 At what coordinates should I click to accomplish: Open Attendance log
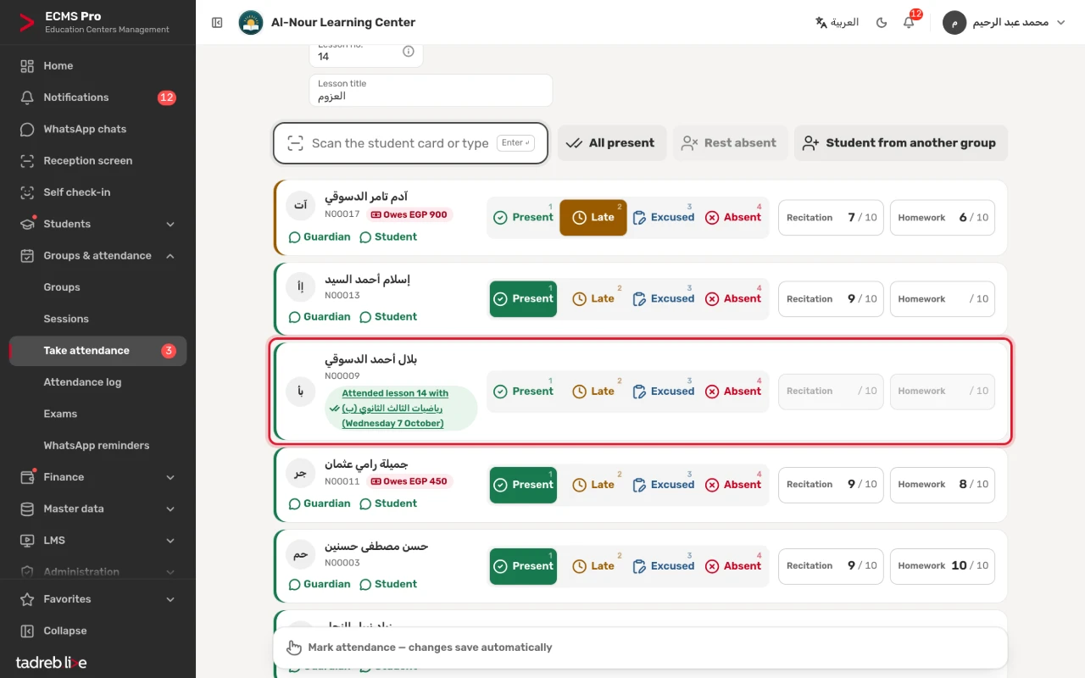pos(97,382)
